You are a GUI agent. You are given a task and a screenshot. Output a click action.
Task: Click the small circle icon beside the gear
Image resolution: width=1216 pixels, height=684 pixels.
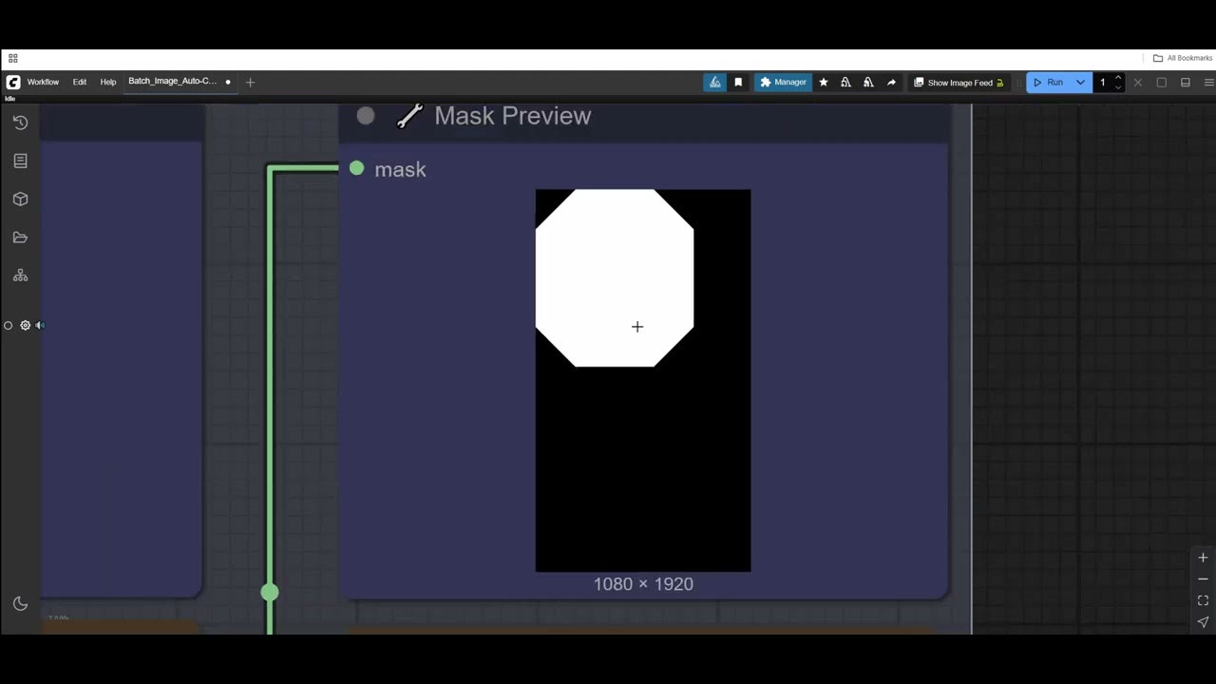(9, 325)
